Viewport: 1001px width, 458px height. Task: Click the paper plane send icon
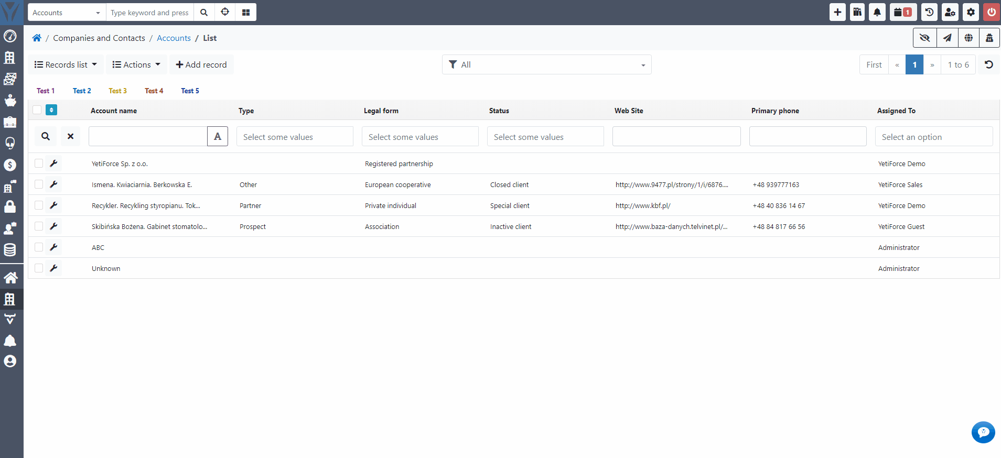(947, 38)
